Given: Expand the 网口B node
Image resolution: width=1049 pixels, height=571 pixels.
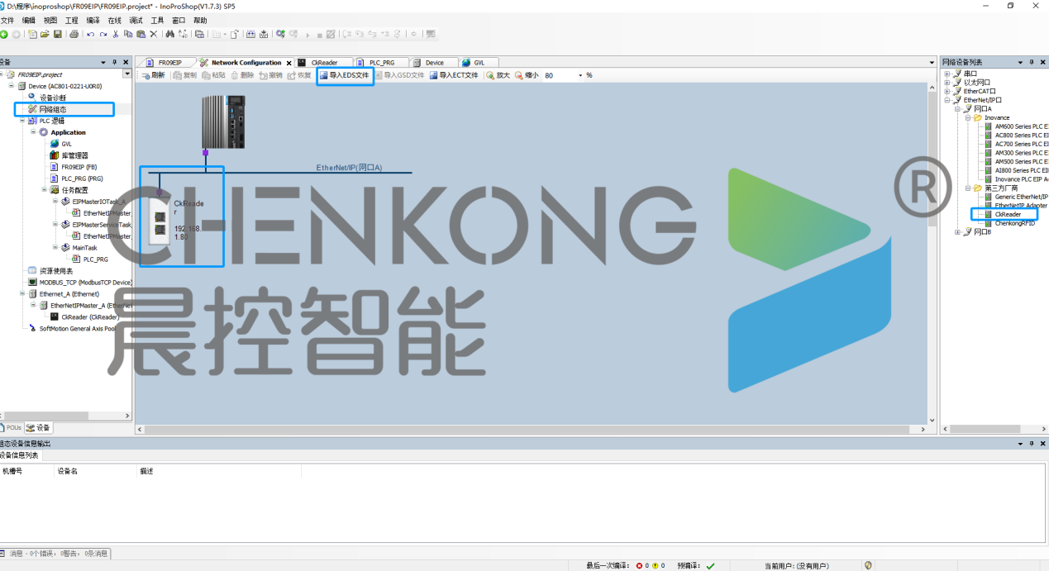Looking at the screenshot, I should [958, 231].
